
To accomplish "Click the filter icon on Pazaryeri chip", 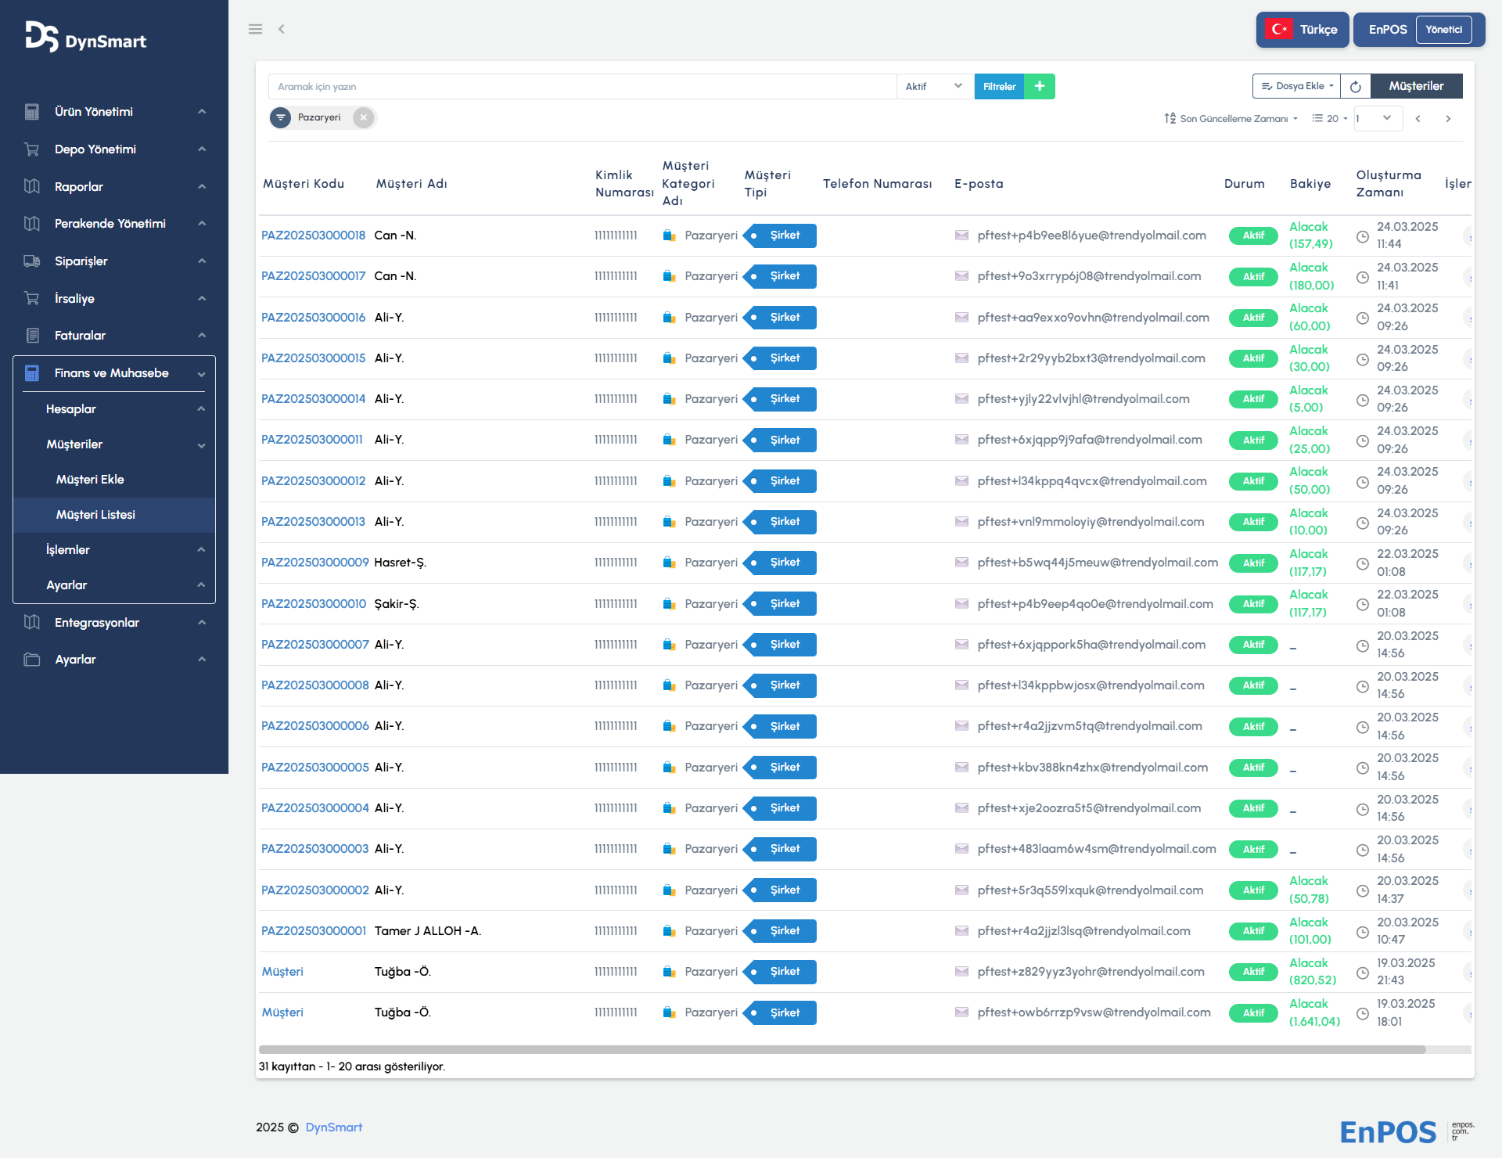I will [x=280, y=117].
